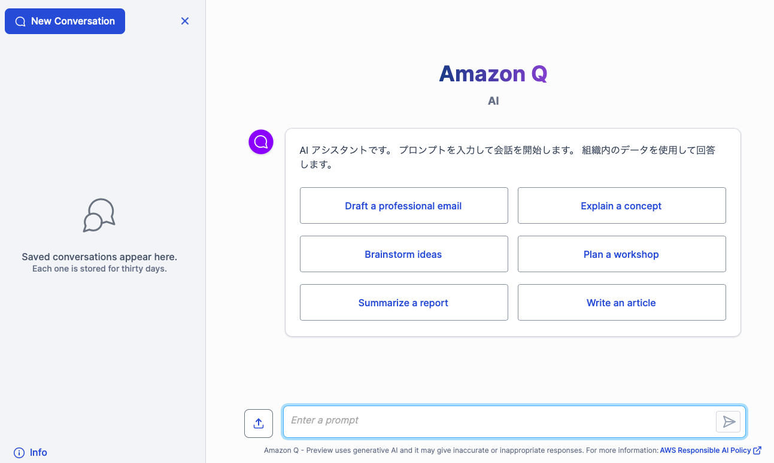The image size is (774, 463).
Task: Open the AWS Responsible AI Policy link
Action: click(705, 450)
